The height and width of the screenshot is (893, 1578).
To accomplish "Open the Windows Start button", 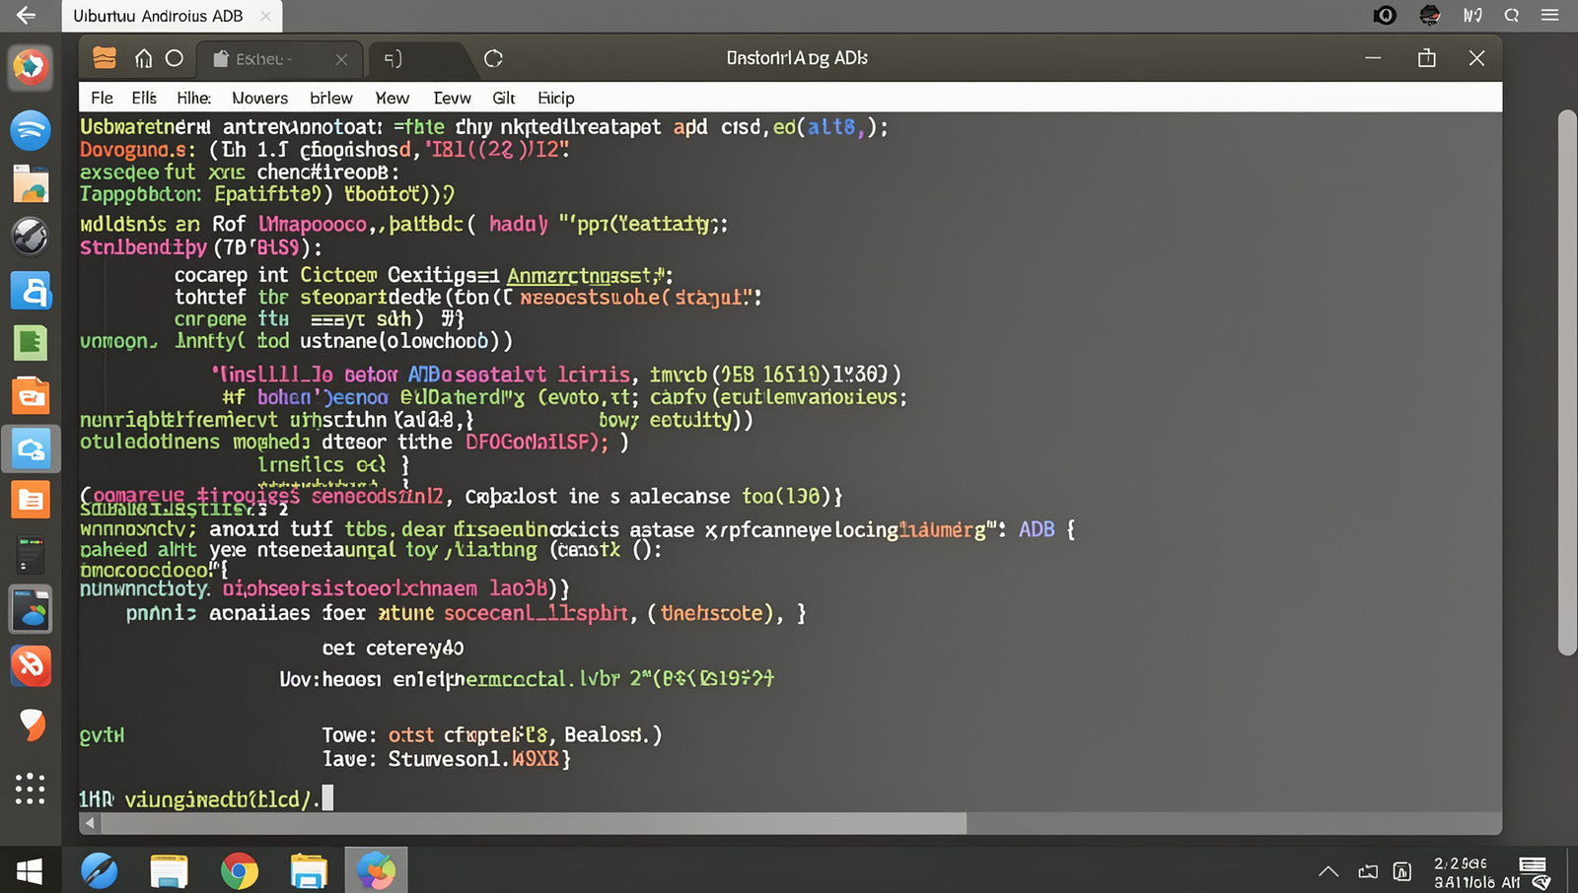I will pos(30,871).
